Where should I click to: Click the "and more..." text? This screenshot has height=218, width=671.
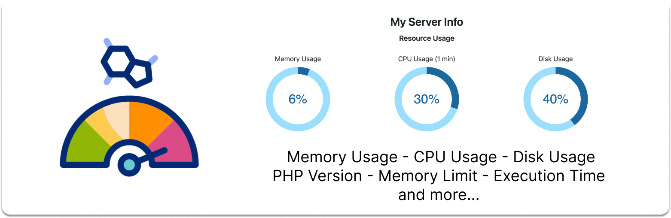click(439, 194)
